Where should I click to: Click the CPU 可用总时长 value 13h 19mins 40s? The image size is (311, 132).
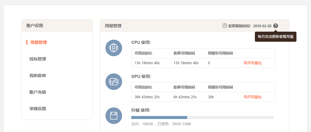coord(147,63)
